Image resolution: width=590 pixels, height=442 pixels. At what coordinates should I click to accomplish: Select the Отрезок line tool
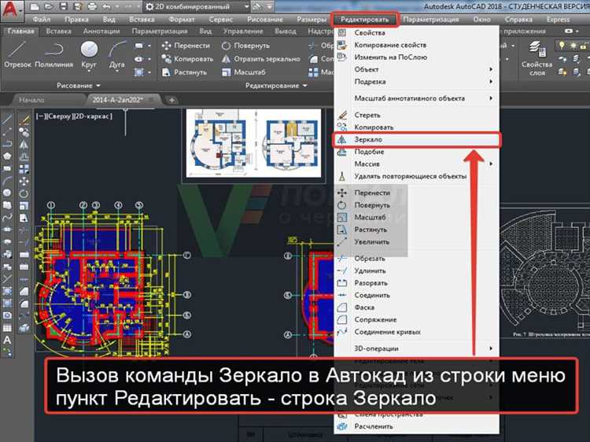(x=17, y=55)
